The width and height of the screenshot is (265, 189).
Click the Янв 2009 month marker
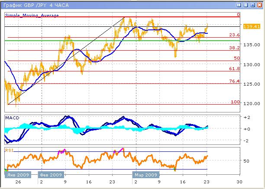[x=17, y=175]
